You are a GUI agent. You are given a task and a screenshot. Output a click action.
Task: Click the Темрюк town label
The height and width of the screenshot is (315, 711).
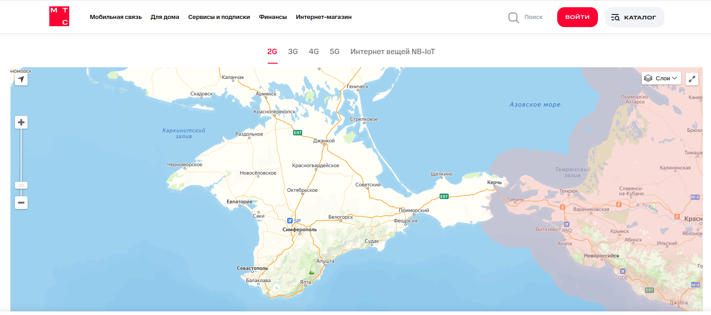point(569,191)
